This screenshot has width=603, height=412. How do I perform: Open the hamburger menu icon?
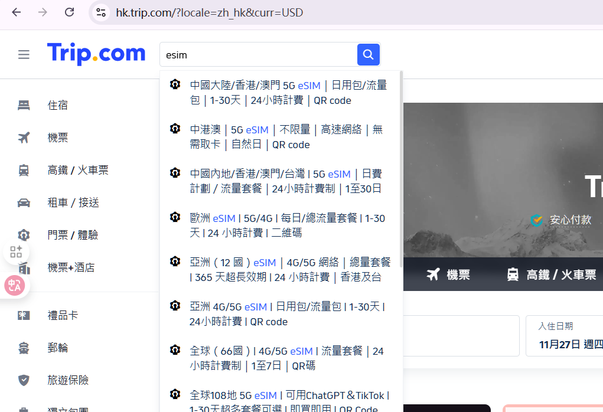[24, 55]
